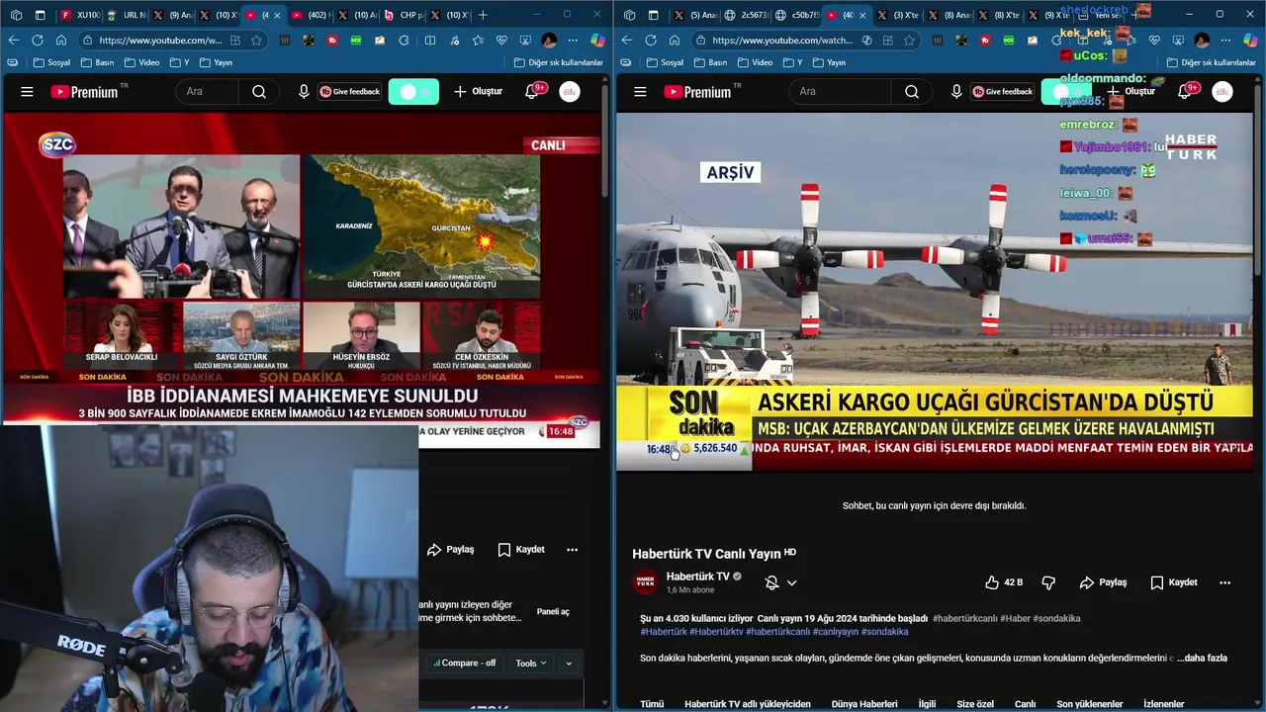Toggle Compare - off button
The width and height of the screenshot is (1266, 712).
(464, 664)
